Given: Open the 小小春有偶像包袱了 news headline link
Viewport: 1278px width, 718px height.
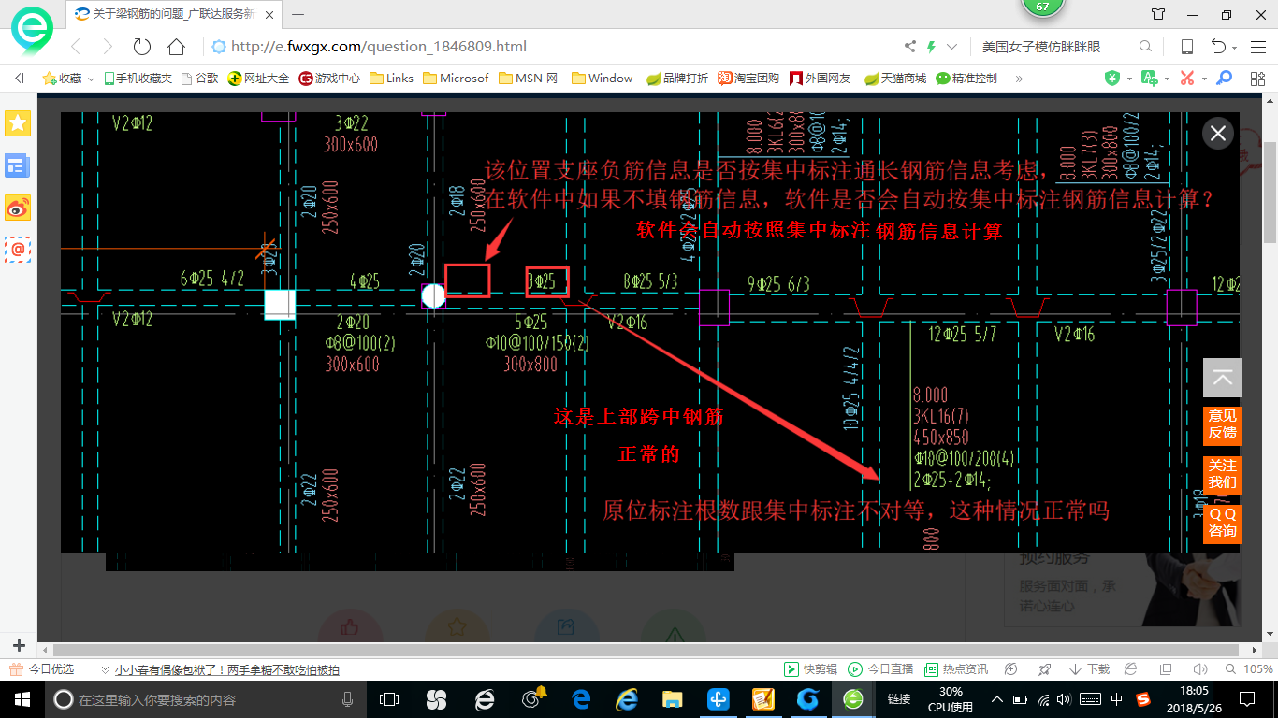Looking at the screenshot, I should [226, 669].
